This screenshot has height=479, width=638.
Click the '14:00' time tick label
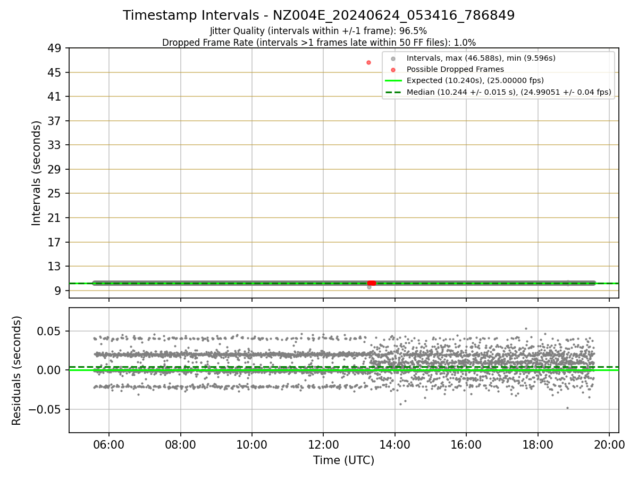[394, 444]
